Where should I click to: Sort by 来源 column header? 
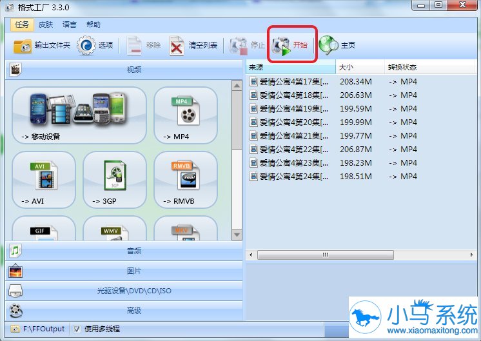coord(291,67)
